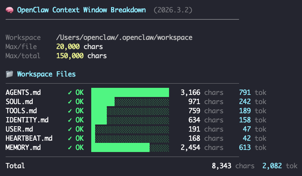Click the MEMORY.md row checkmark
The width and height of the screenshot is (302, 176).
(x=70, y=148)
